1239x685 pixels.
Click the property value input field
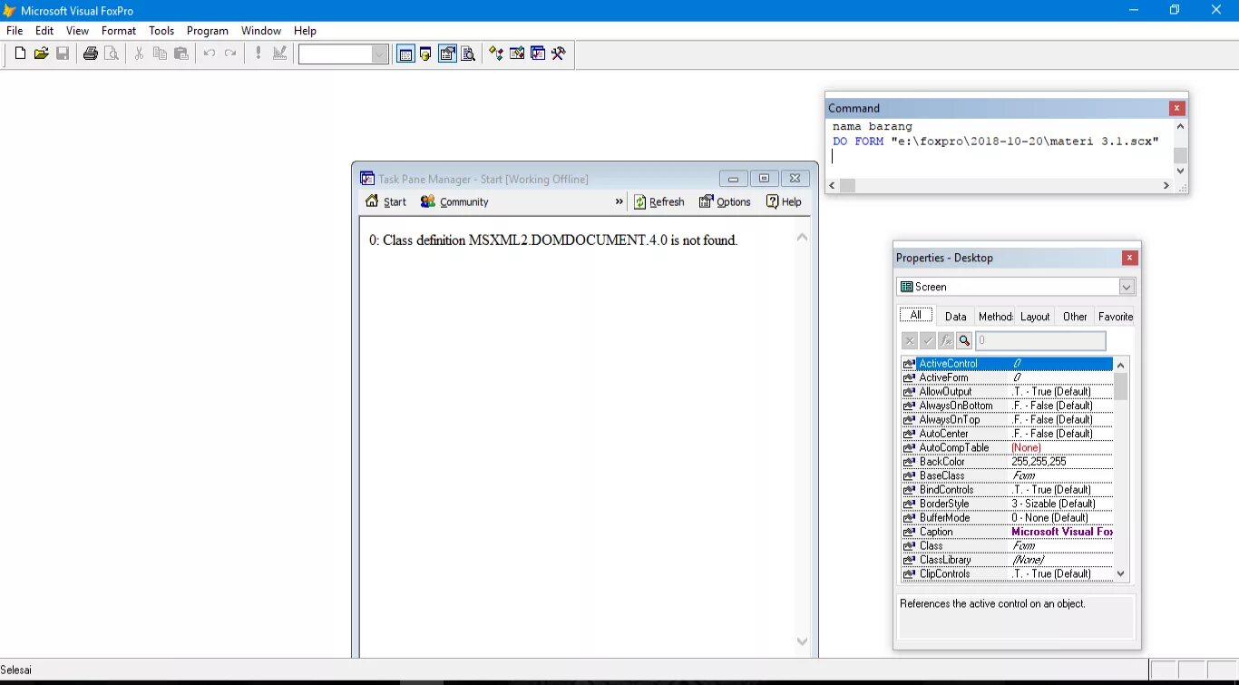(1040, 340)
